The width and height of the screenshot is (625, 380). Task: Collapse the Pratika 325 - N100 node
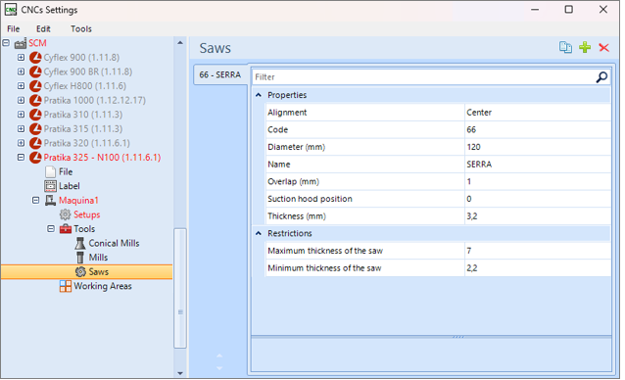21,158
